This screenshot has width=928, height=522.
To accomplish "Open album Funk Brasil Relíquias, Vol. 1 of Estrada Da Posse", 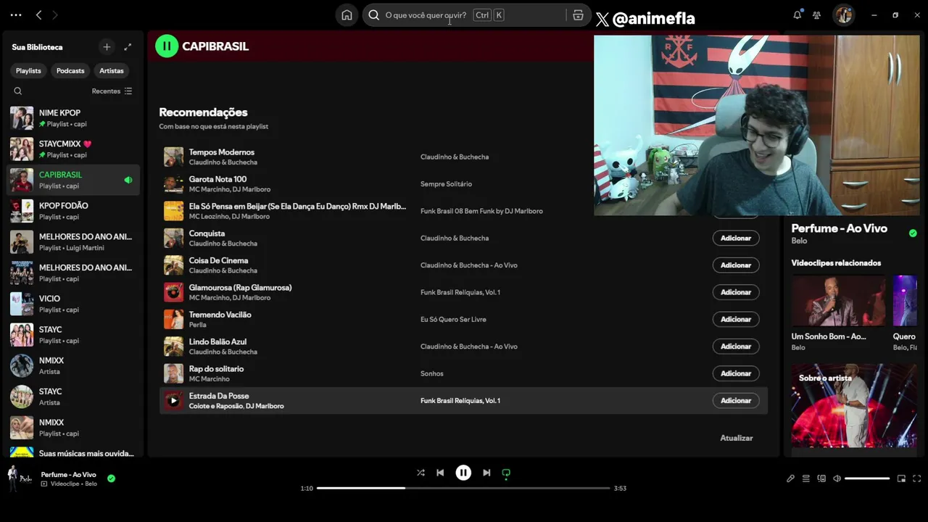I will tap(460, 401).
